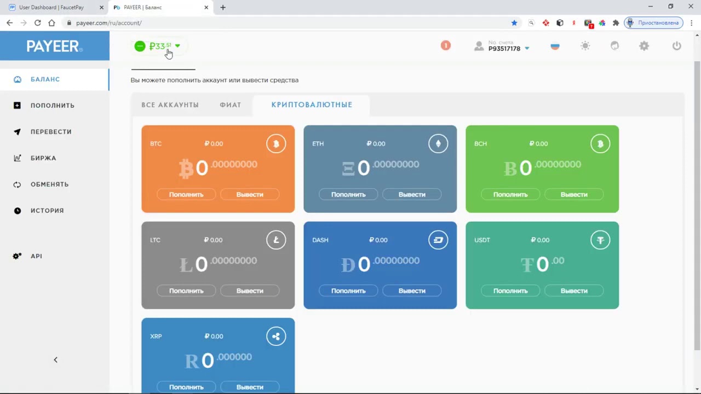Switch to User Dashboard FaucetPay browser tab

tap(55, 8)
